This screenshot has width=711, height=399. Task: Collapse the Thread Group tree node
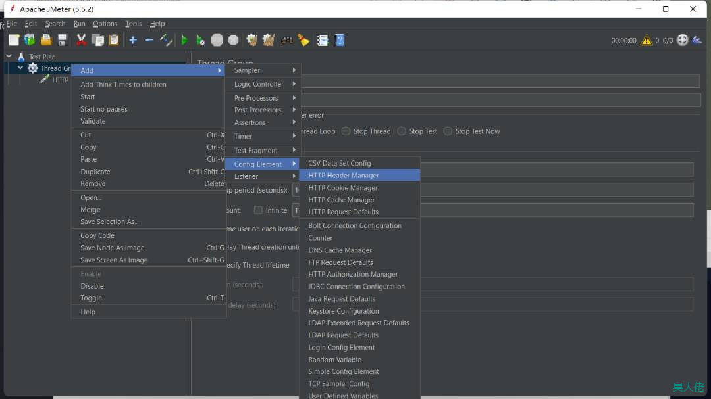20,68
